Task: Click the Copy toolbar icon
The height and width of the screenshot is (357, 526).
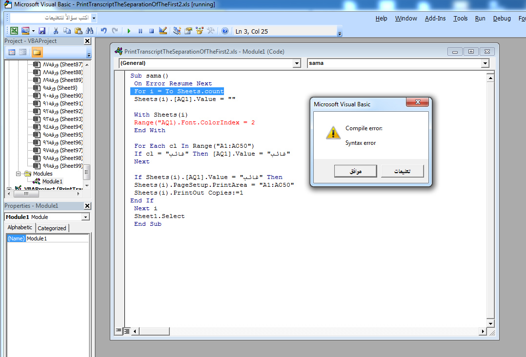Action: (67, 31)
